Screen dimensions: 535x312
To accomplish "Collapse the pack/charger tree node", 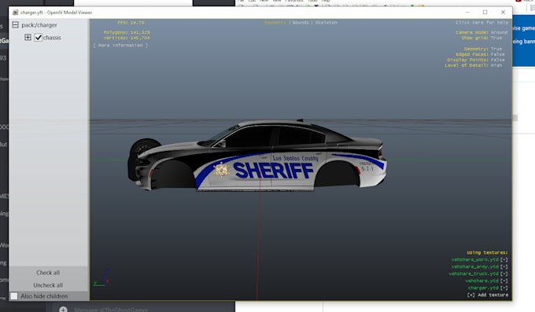I will coord(16,25).
